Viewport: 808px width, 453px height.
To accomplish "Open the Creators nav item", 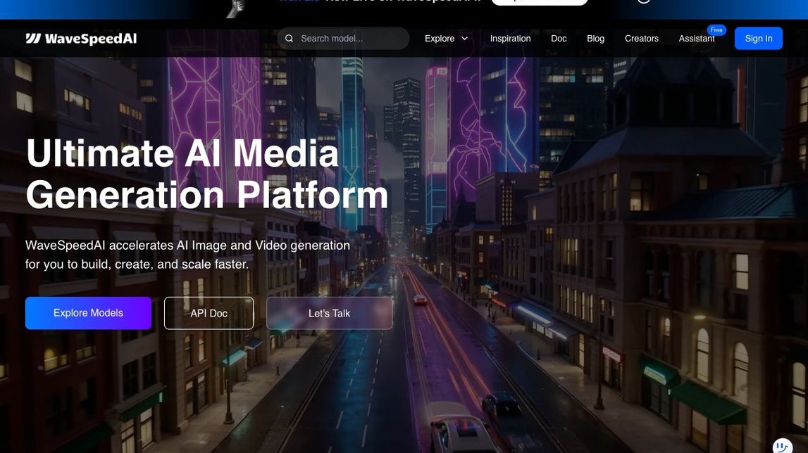I will 642,39.
